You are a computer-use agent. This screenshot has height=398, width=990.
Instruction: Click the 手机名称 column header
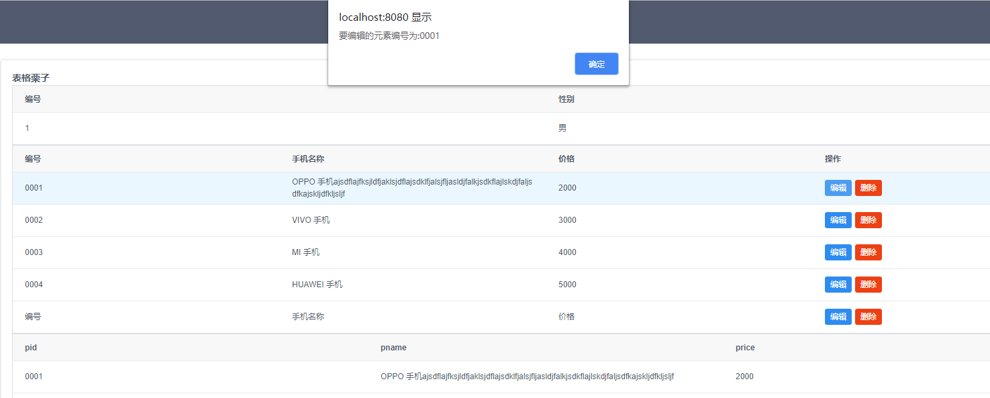pos(308,159)
